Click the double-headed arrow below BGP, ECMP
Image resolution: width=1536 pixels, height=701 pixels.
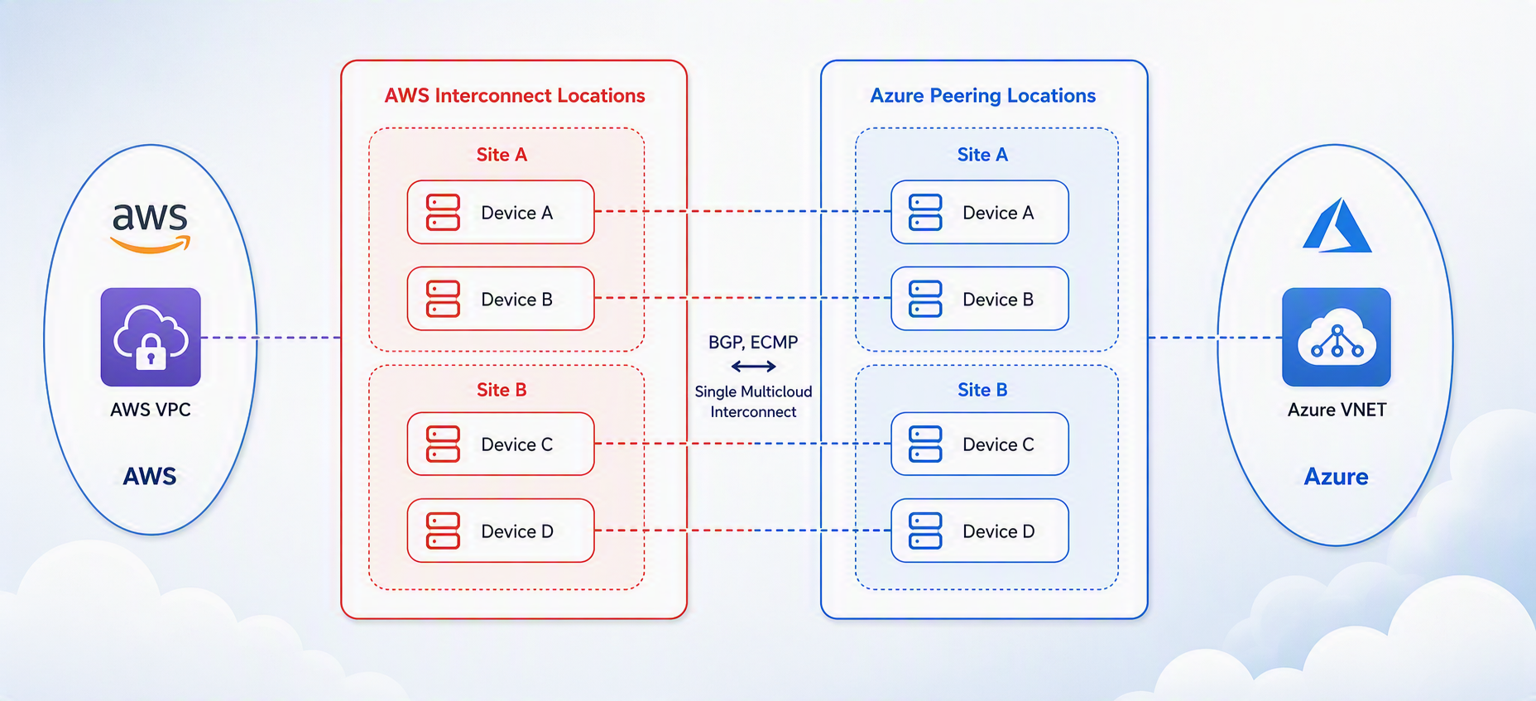pos(753,366)
